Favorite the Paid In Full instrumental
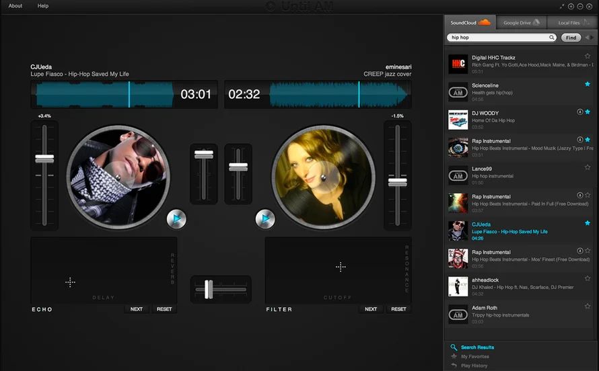599x371 pixels. pyautogui.click(x=588, y=195)
